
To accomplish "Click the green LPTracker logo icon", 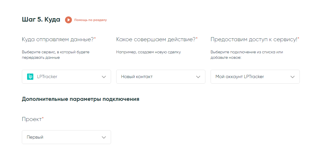I will [x=30, y=77].
